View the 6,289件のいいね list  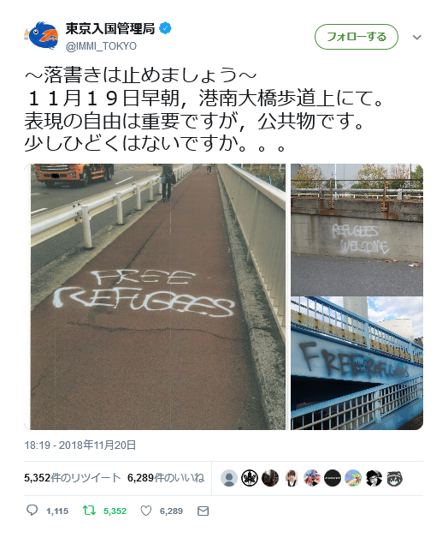click(166, 478)
